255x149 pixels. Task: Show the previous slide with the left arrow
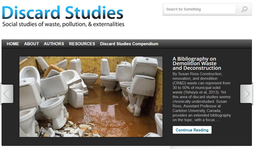click(x=7, y=94)
